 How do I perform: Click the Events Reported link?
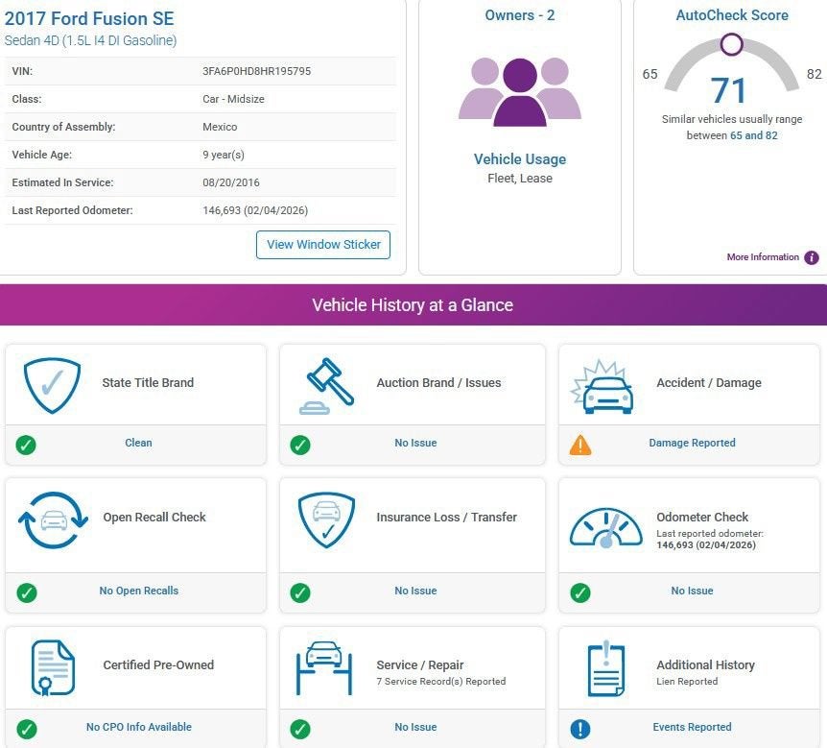[692, 727]
